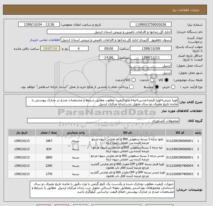Click the delivery city field اردبیل
This screenshot has width=213, height=206.
tap(151, 73)
